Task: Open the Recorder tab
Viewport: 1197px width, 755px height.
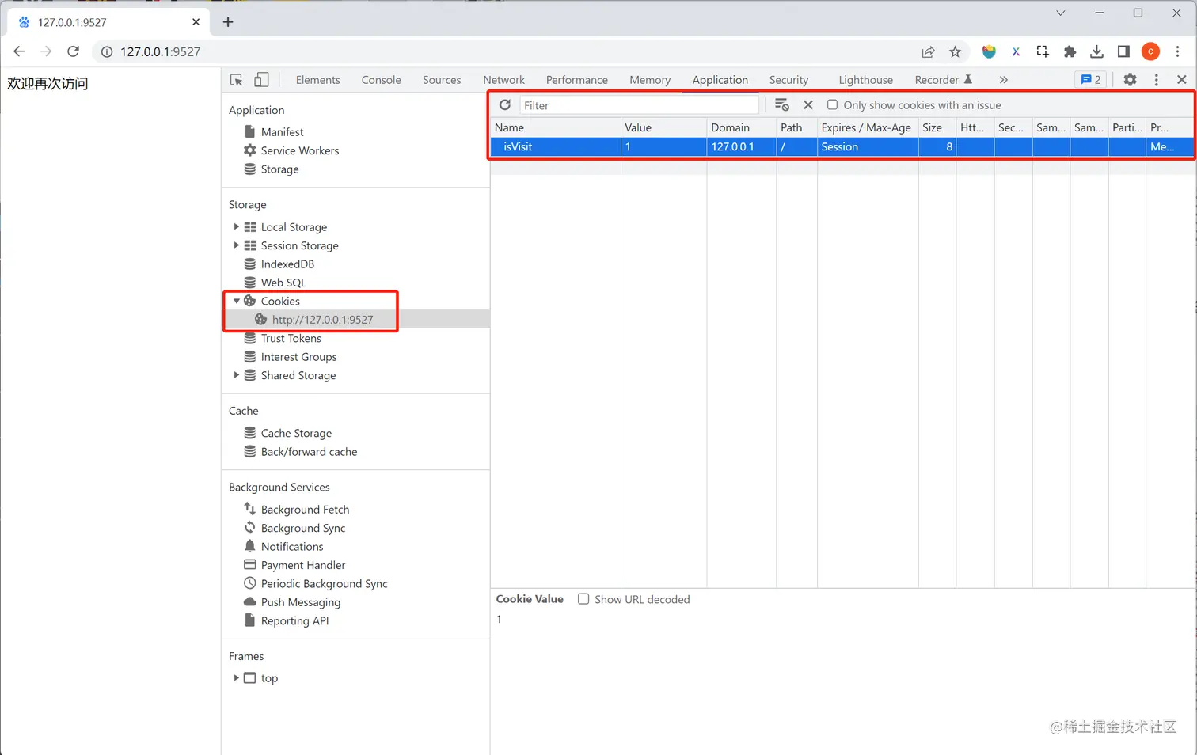Action: point(942,80)
